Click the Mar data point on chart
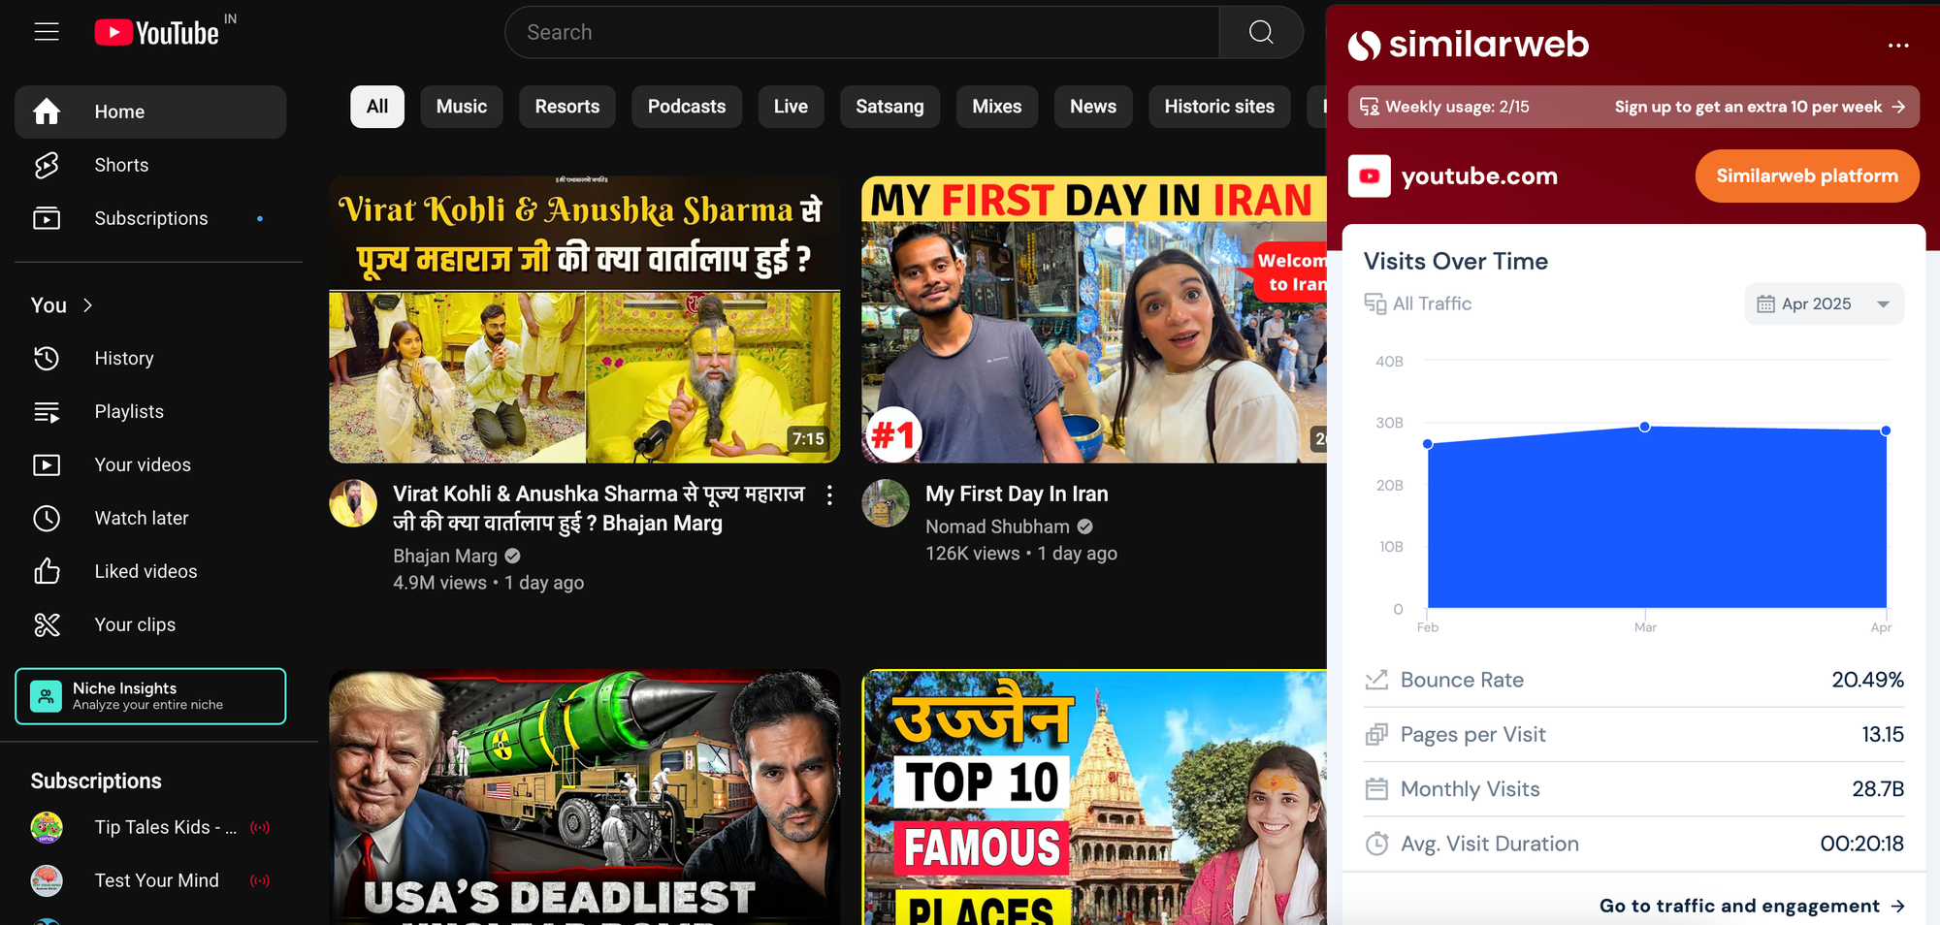Image resolution: width=1940 pixels, height=925 pixels. pyautogui.click(x=1644, y=427)
